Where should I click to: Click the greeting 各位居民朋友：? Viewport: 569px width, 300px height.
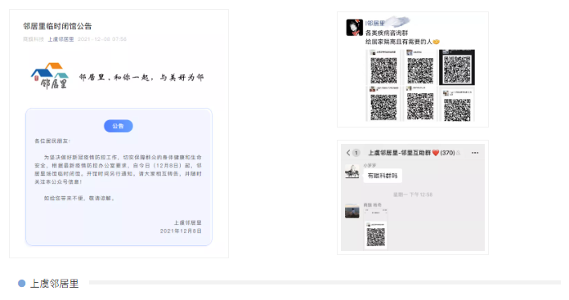point(52,141)
